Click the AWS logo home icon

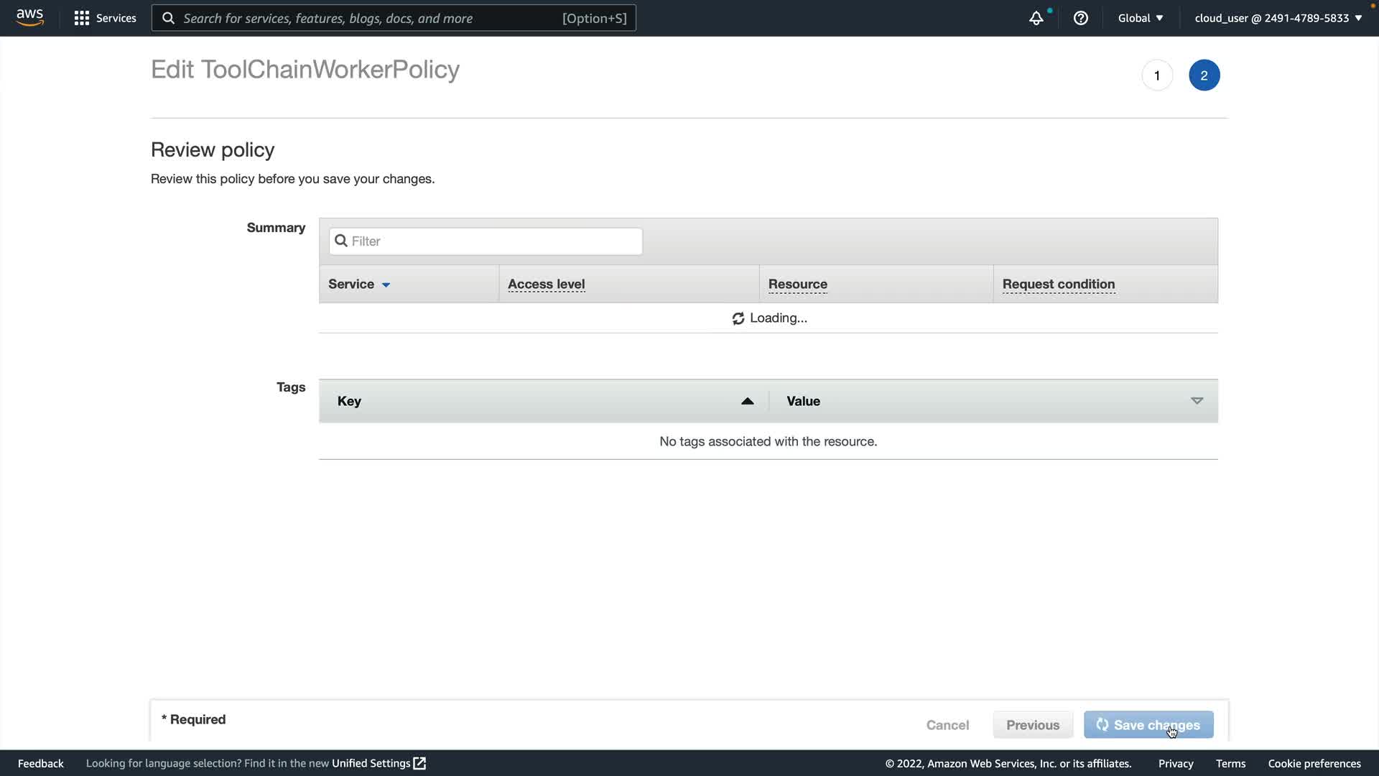[29, 17]
